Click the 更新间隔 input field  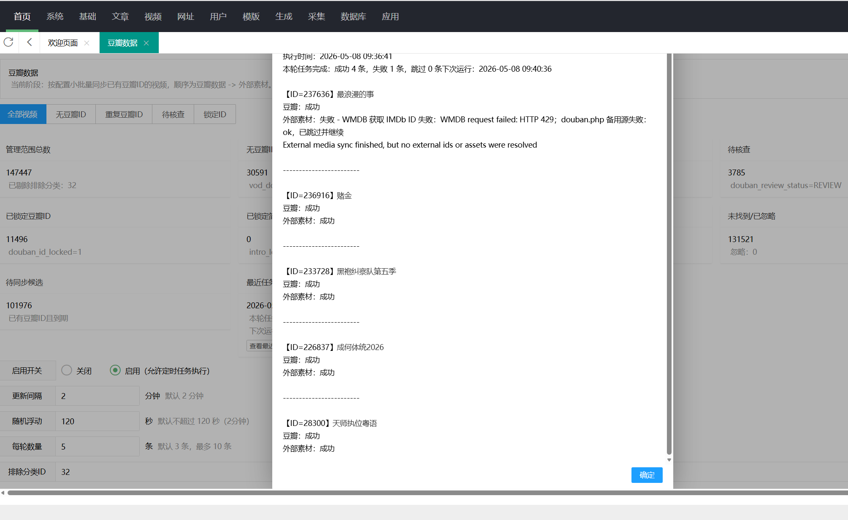[98, 396]
